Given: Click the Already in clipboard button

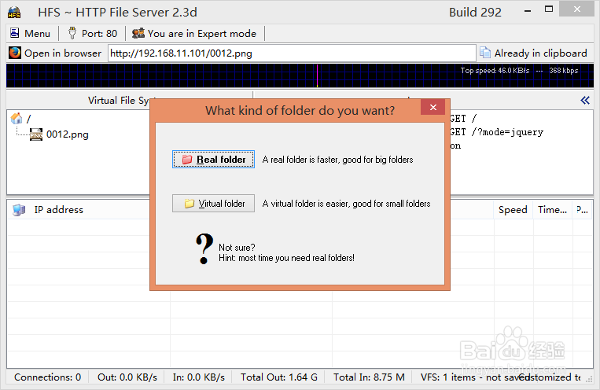Looking at the screenshot, I should 534,53.
